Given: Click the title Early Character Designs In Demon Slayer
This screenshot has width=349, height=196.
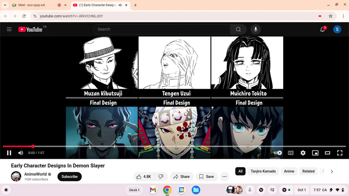Looking at the screenshot, I should coord(58,165).
